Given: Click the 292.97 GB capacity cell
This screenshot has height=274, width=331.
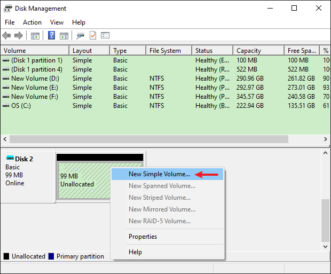Looking at the screenshot, I should pyautogui.click(x=250, y=88).
